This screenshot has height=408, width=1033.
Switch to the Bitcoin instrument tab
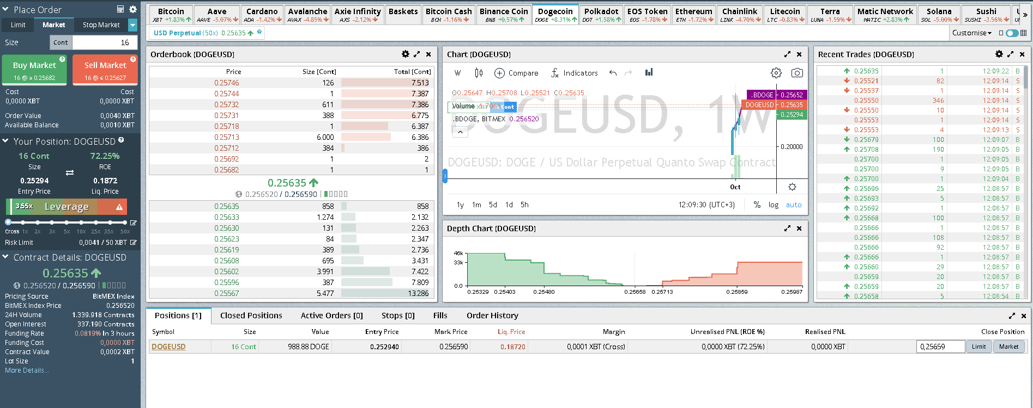coord(171,15)
